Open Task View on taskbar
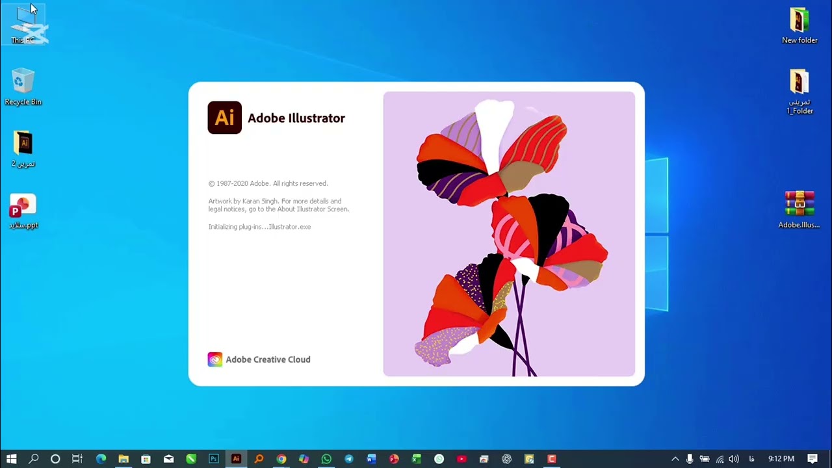Image resolution: width=832 pixels, height=468 pixels. (77, 459)
